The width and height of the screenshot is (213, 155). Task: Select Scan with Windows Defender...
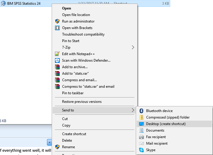94,60
